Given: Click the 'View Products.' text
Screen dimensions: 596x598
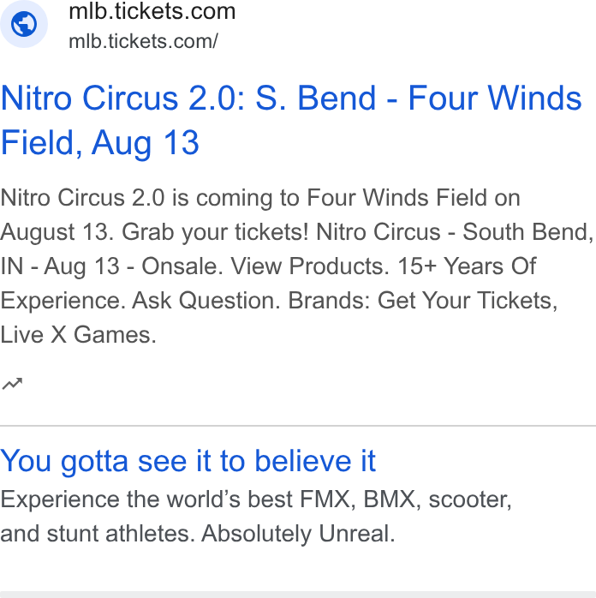Looking at the screenshot, I should [x=310, y=266].
